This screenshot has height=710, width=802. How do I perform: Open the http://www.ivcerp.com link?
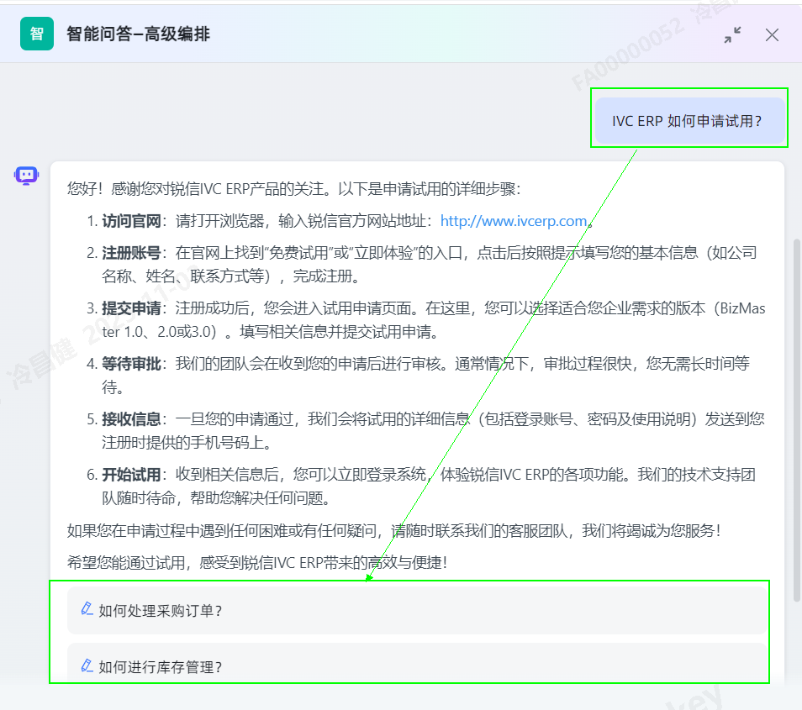point(513,222)
